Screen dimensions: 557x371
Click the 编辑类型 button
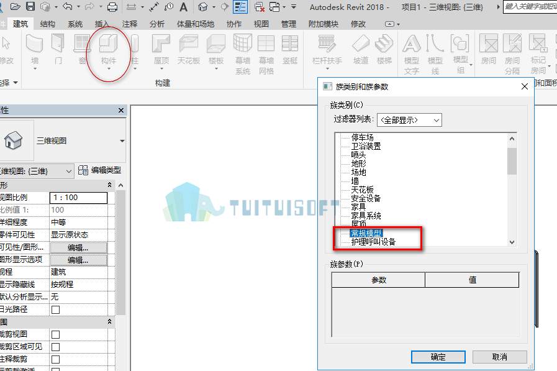[x=100, y=170]
